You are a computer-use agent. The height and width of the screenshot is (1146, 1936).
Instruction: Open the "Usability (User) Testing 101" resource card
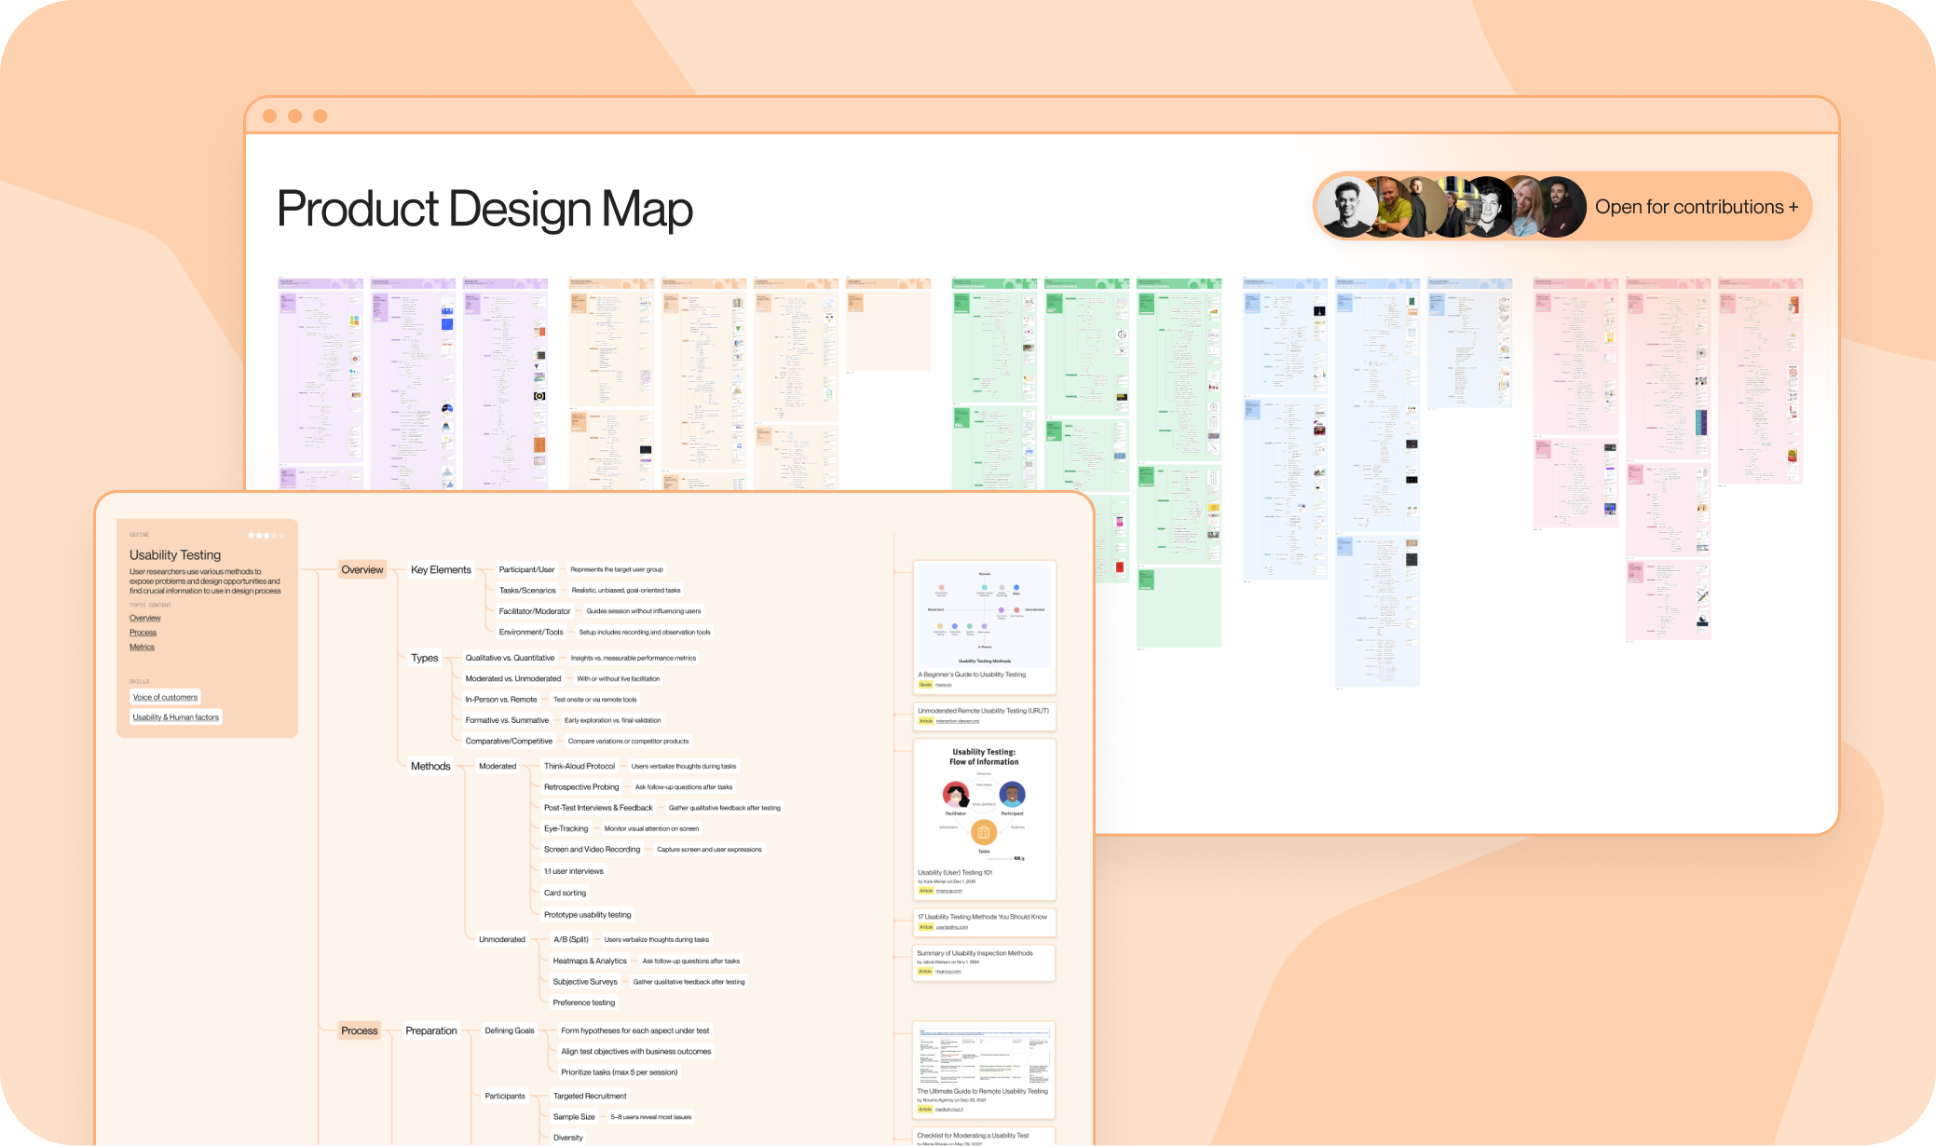(x=954, y=873)
